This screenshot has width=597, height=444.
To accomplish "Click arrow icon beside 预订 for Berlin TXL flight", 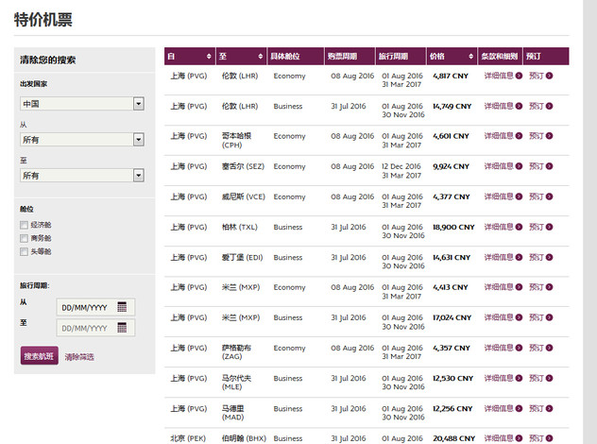I will [549, 227].
